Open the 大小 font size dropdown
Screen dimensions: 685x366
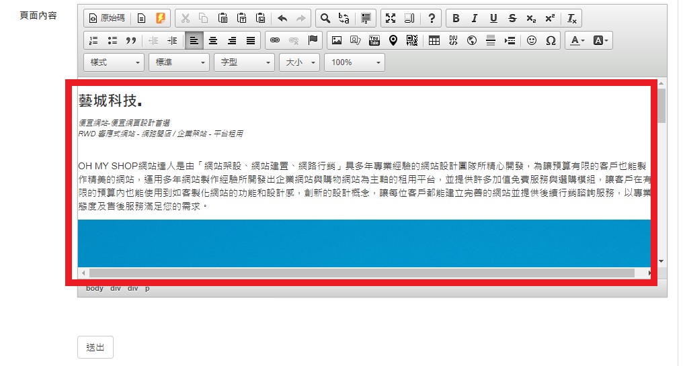(x=299, y=62)
